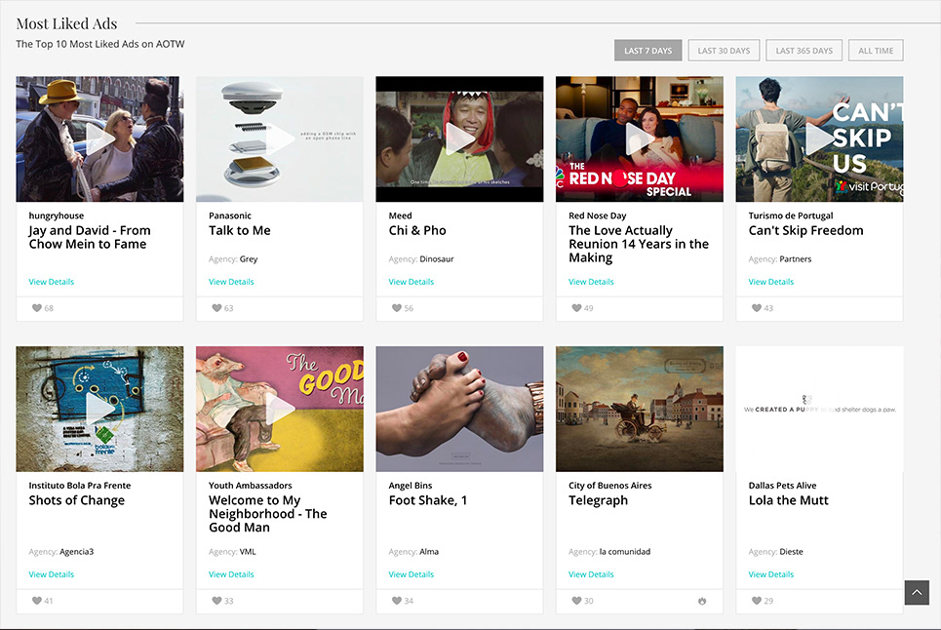Open Telegraph vintage car thumbnail image
Viewport: 941px width, 630px height.
(x=640, y=409)
